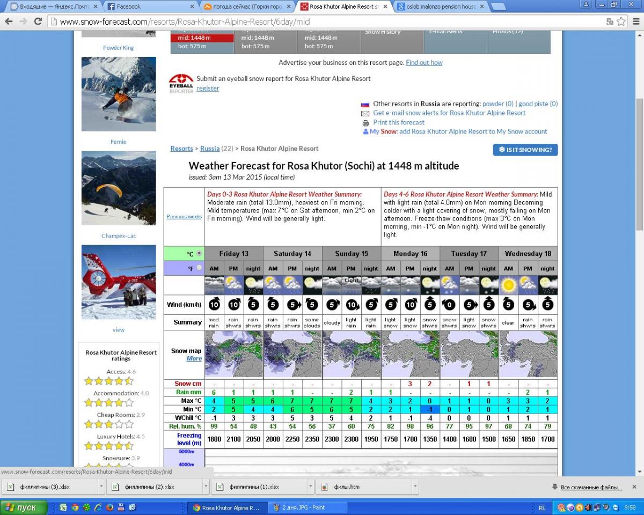The height and width of the screenshot is (515, 644).
Task: Select the °C temperature unit radio button
Action: [x=199, y=253]
